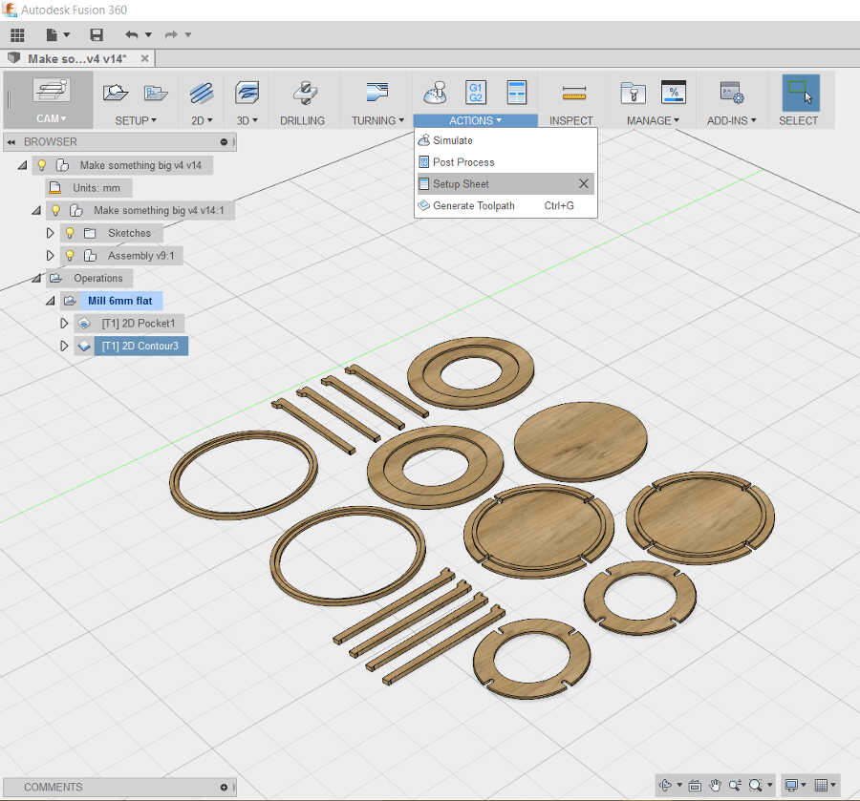
Task: Open the File menu icon
Action: tap(53, 35)
